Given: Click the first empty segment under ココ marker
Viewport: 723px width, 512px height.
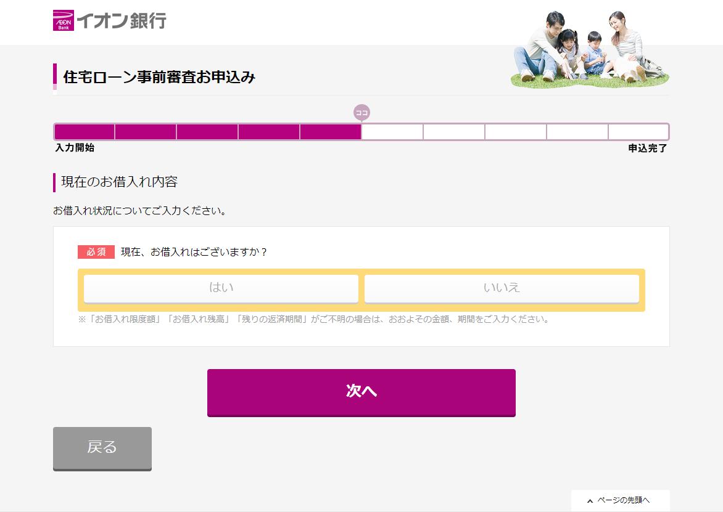Looking at the screenshot, I should pos(392,132).
